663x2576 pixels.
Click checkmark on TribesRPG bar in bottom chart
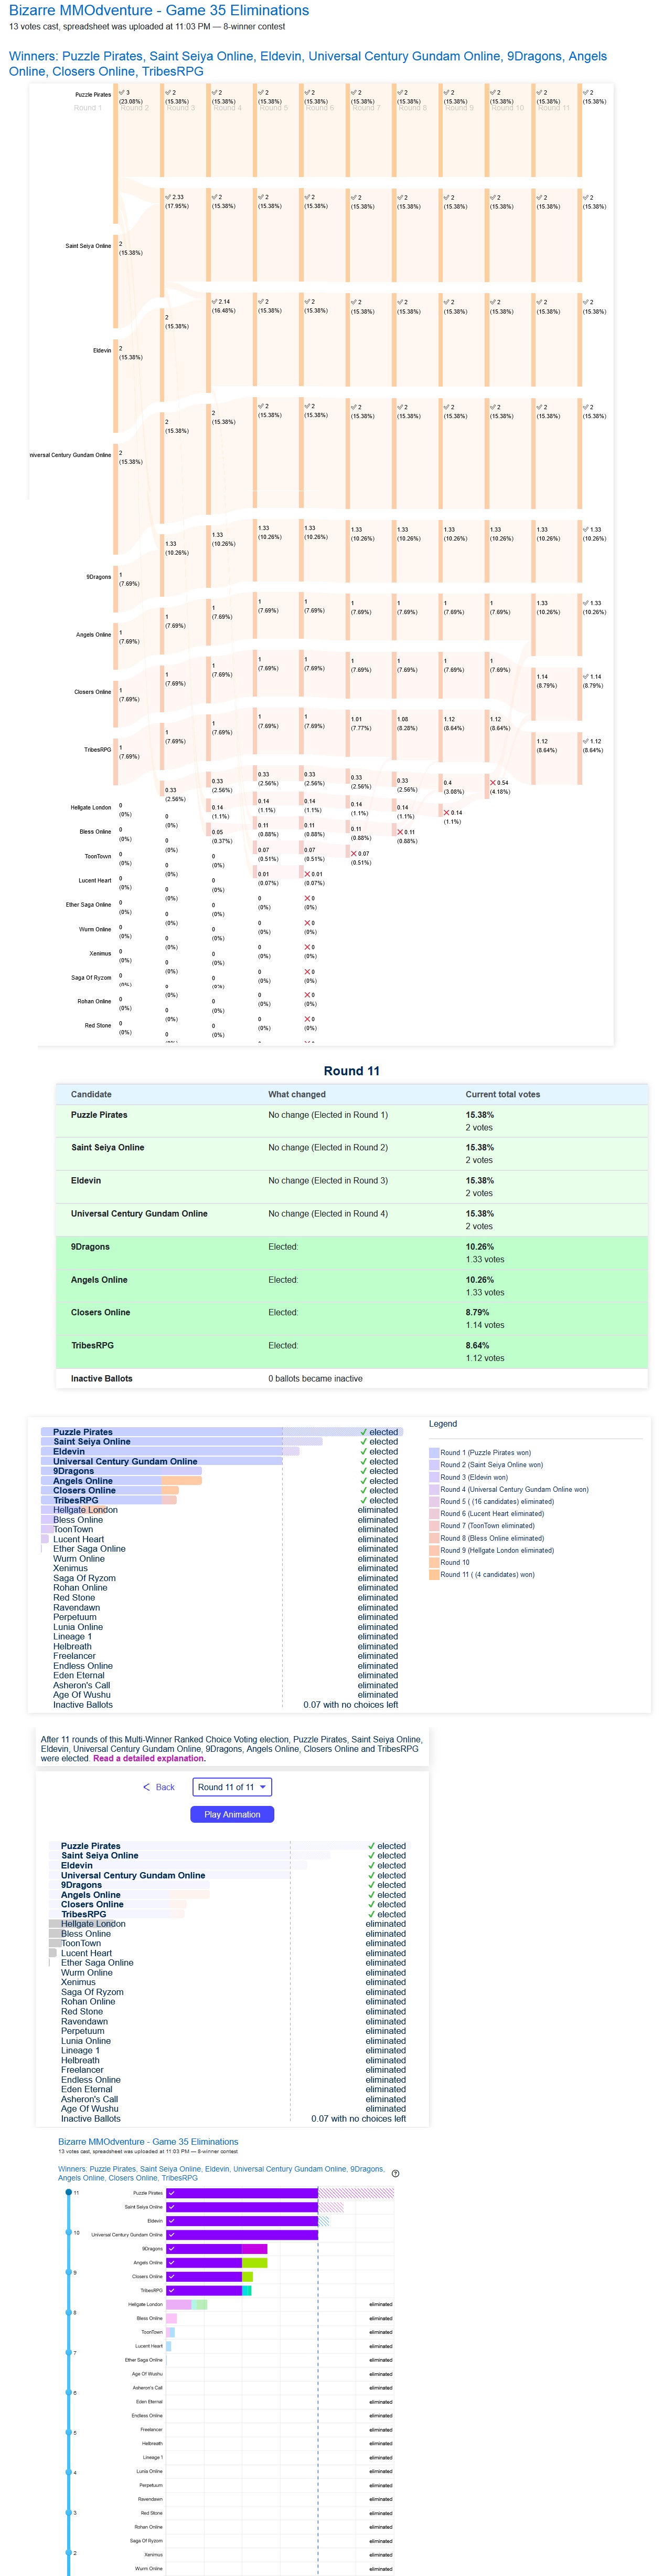tap(172, 2290)
